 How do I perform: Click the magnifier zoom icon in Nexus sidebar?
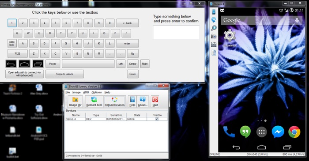coord(214,28)
